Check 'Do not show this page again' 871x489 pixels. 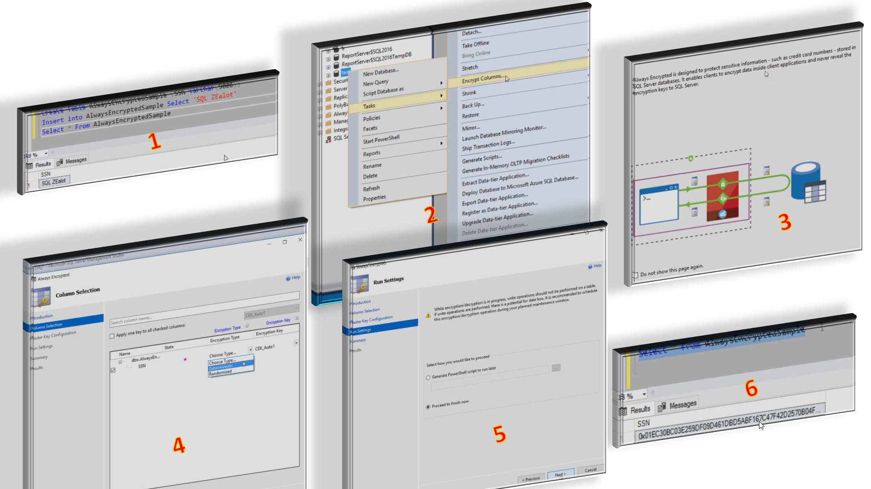[635, 275]
